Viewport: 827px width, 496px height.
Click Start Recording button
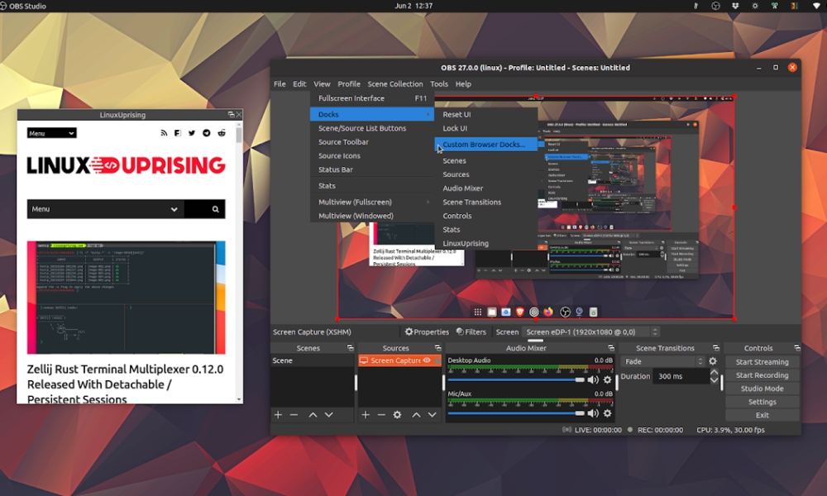(762, 374)
